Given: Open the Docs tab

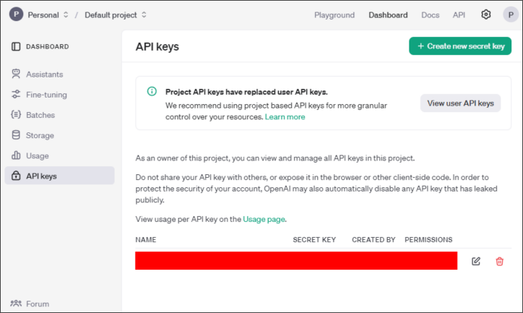Looking at the screenshot, I should coord(430,15).
